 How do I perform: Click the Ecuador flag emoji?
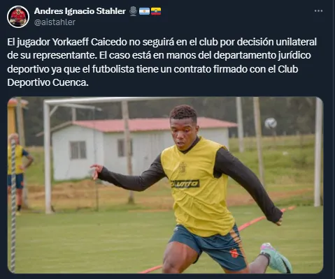(x=156, y=11)
